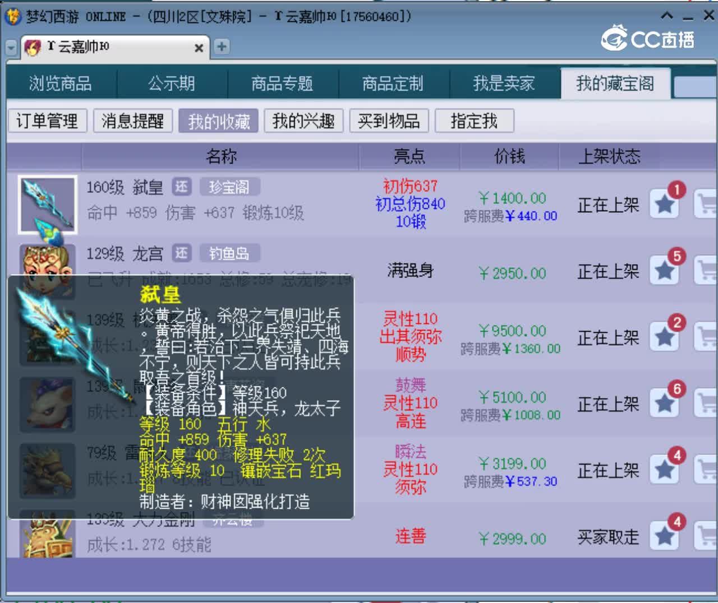Click 跨服费¥440.00 text

(x=510, y=216)
